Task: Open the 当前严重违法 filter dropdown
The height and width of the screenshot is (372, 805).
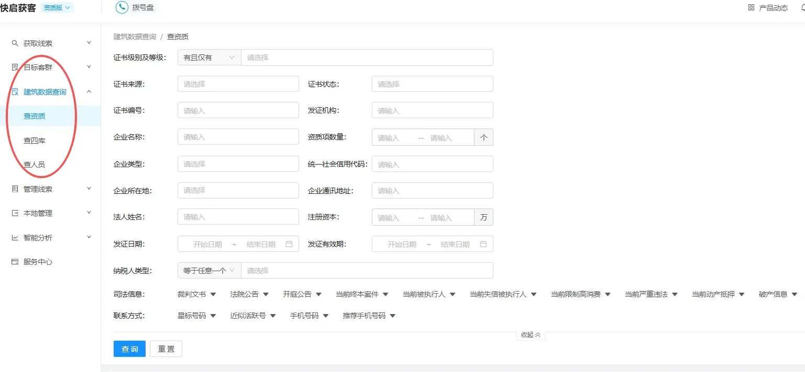Action: pyautogui.click(x=652, y=294)
